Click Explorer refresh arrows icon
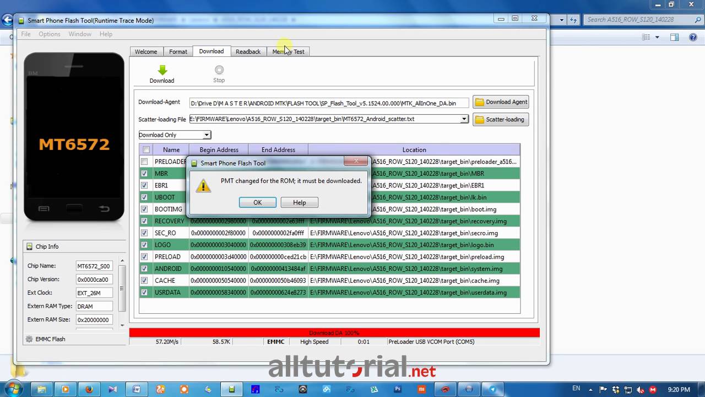The image size is (705, 397). (x=573, y=19)
